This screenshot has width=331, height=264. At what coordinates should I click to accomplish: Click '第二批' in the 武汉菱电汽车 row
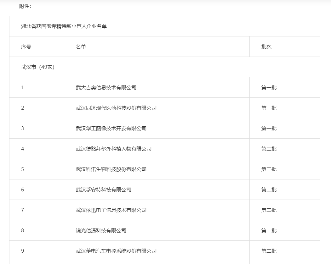point(269,251)
